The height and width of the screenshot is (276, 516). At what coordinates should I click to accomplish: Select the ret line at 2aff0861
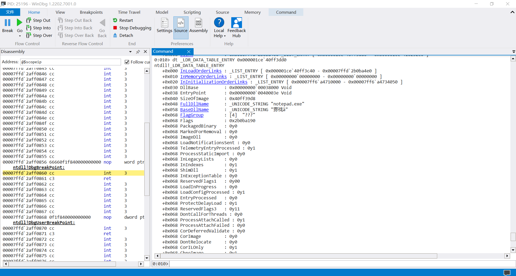click(x=73, y=178)
